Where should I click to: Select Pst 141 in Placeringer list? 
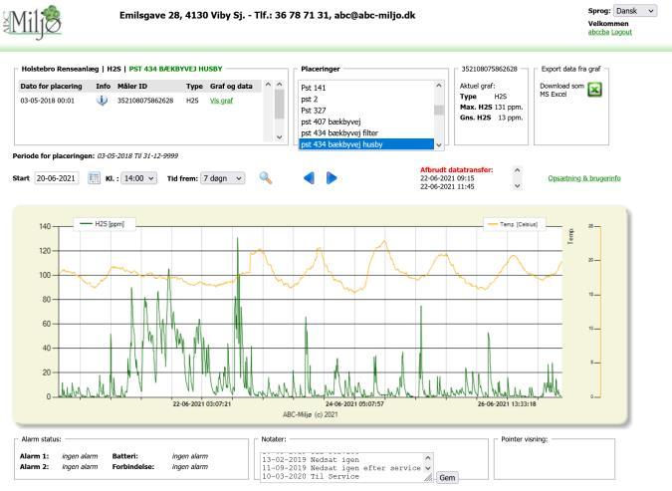tap(366, 88)
